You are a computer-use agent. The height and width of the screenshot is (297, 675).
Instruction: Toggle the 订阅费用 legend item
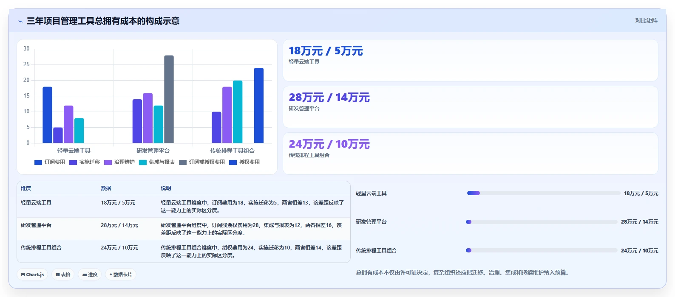(x=50, y=162)
